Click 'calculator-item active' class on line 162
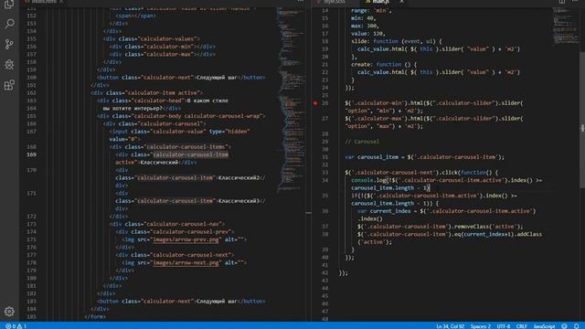 [x=163, y=93]
